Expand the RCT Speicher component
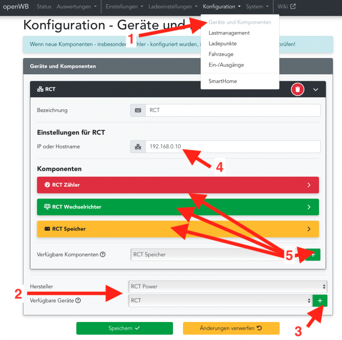The height and width of the screenshot is (340, 342). tap(178, 229)
